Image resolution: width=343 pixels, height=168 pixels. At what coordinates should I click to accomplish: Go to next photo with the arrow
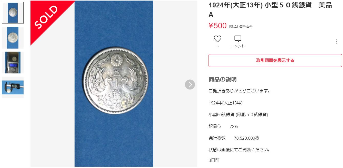(190, 85)
